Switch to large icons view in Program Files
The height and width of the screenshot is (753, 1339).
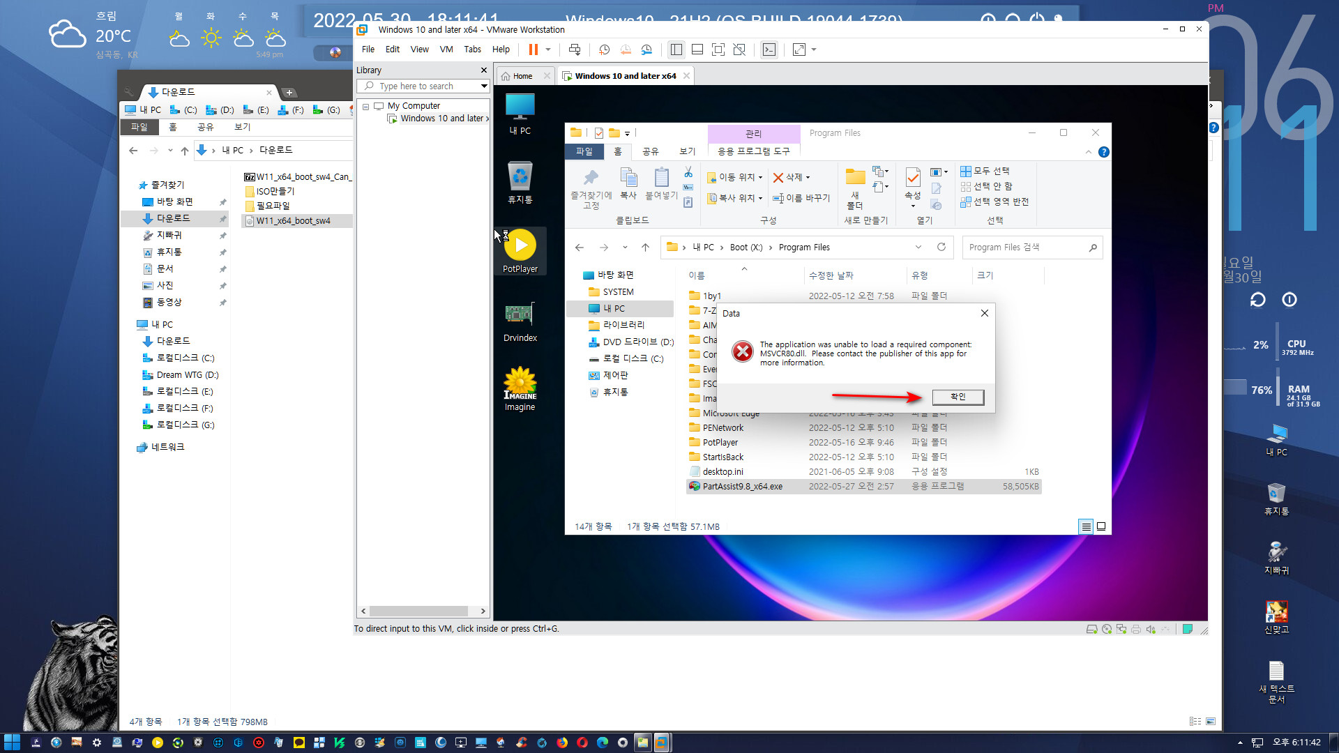[x=1101, y=526]
